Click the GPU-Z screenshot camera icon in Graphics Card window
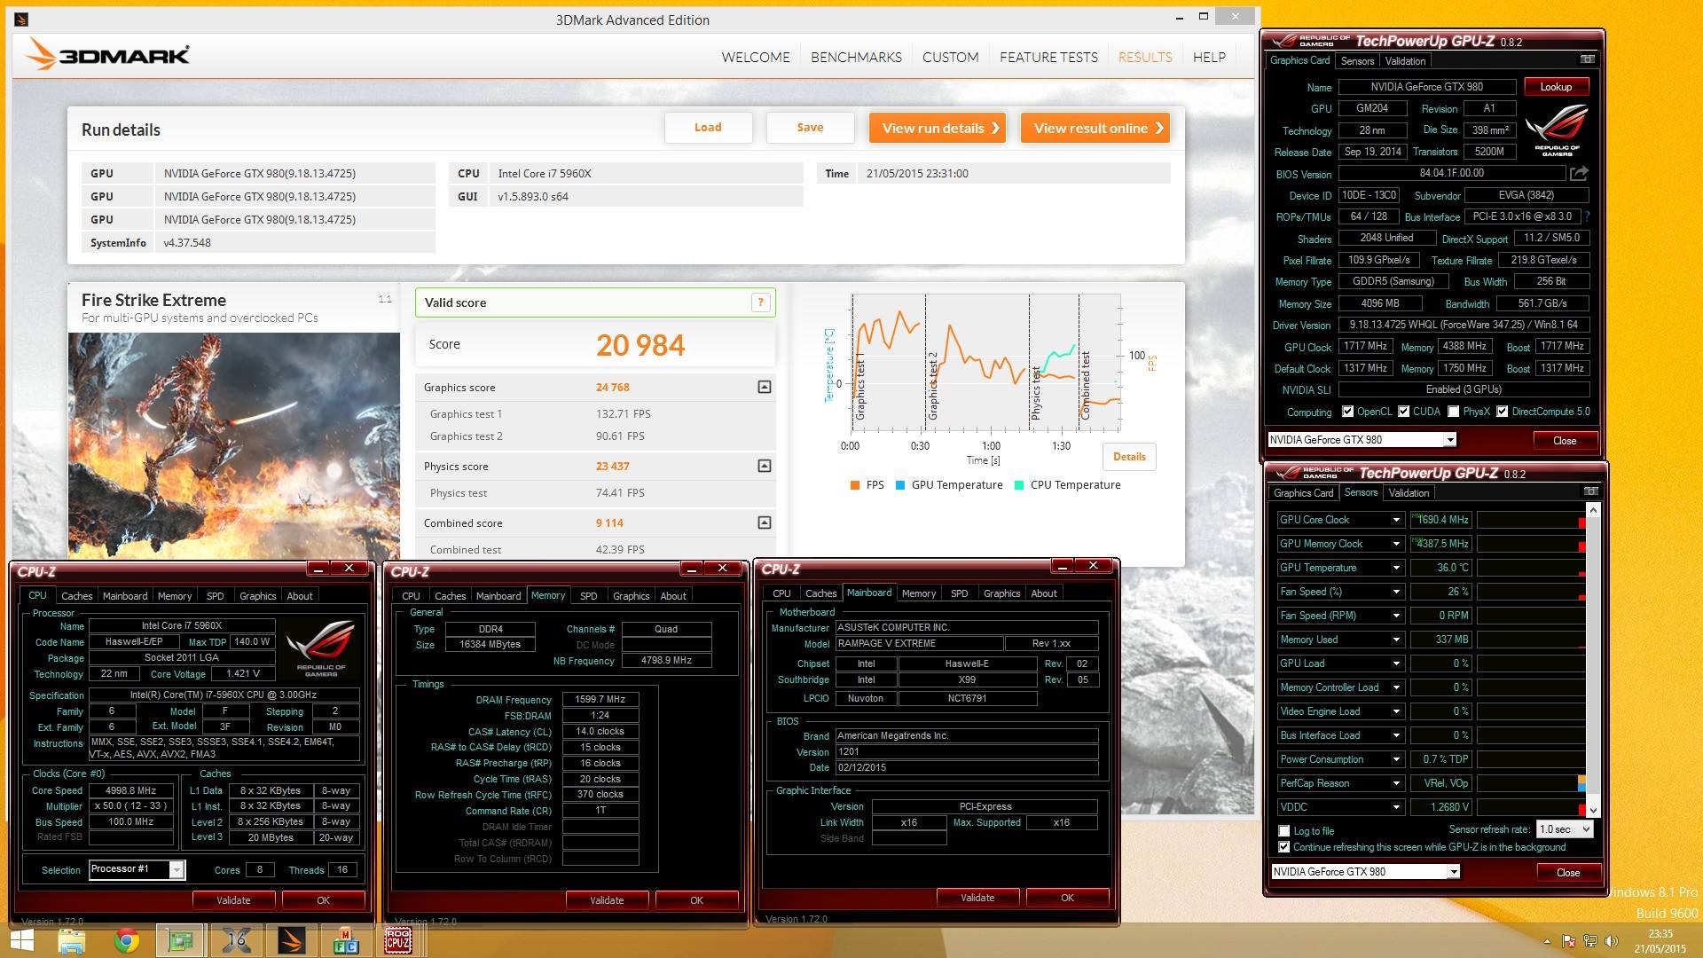Screen dimensions: 1703x958 (1588, 59)
